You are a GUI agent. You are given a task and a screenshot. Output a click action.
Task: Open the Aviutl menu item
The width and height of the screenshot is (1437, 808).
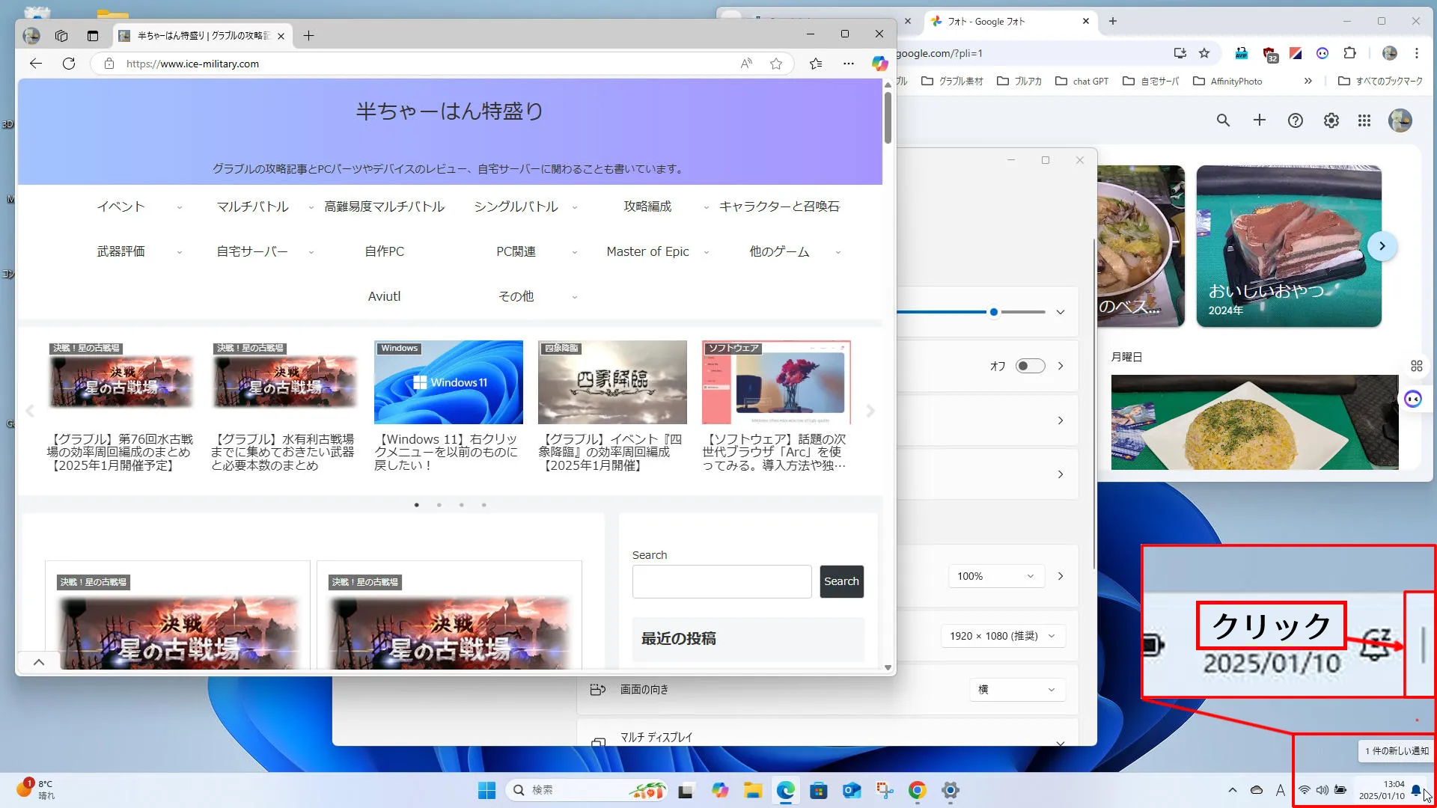coord(384,296)
